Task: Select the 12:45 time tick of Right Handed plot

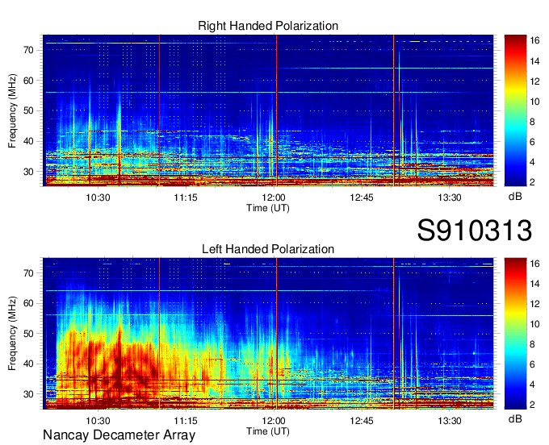Action: tap(362, 198)
